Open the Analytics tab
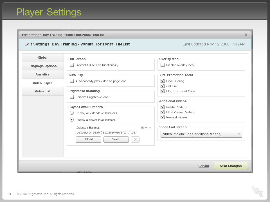The height and width of the screenshot is (202, 270). 42,74
